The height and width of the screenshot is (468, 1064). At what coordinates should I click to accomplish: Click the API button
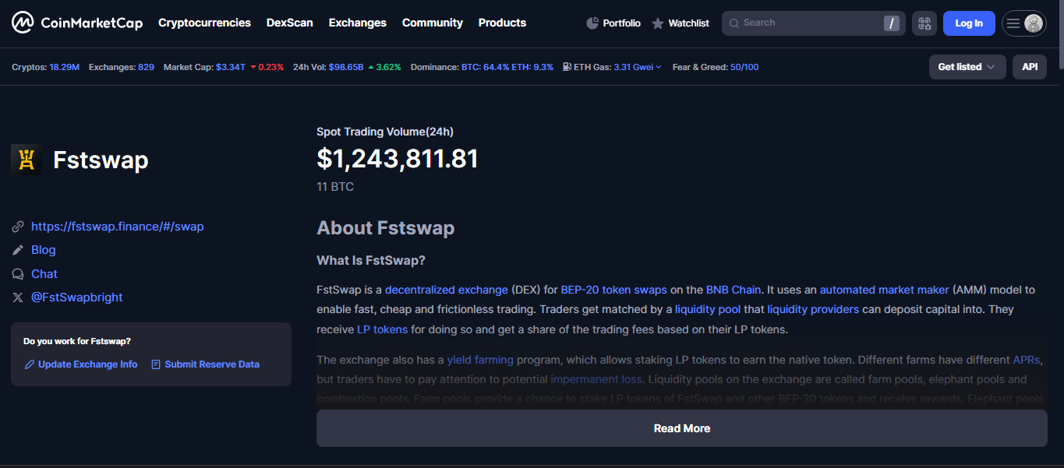(1030, 67)
